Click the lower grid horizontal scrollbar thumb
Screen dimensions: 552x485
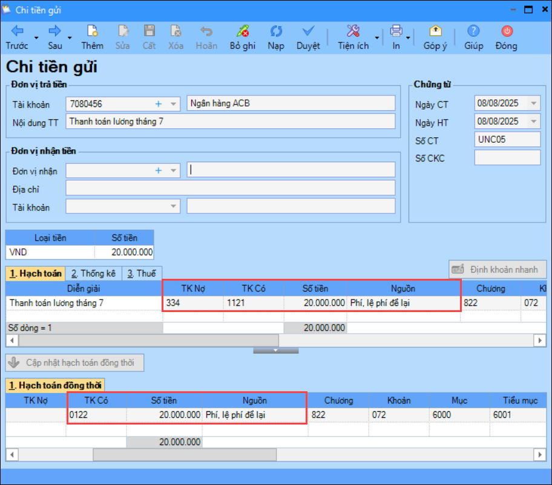[185, 455]
